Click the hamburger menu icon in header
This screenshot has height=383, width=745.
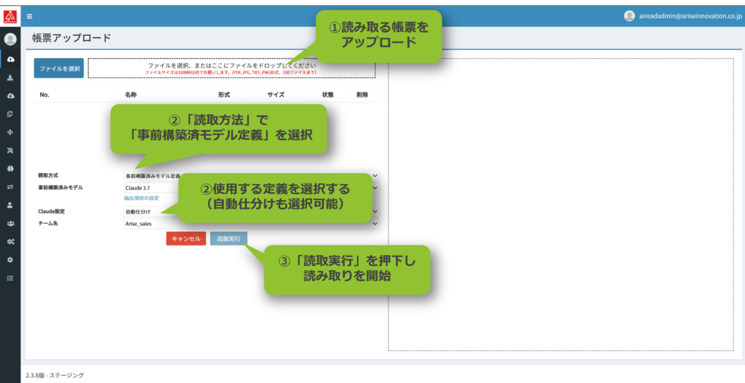point(29,16)
